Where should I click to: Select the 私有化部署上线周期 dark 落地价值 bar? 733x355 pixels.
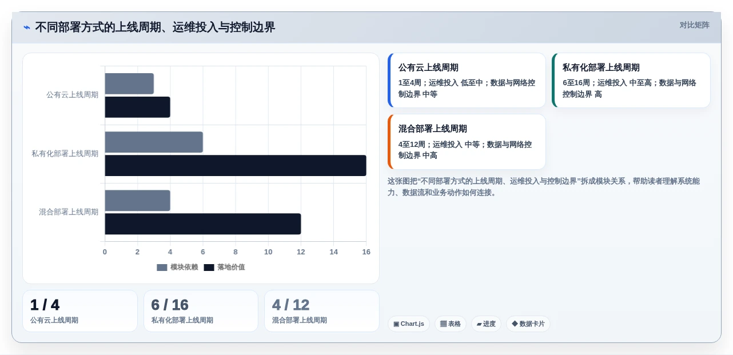click(x=236, y=165)
